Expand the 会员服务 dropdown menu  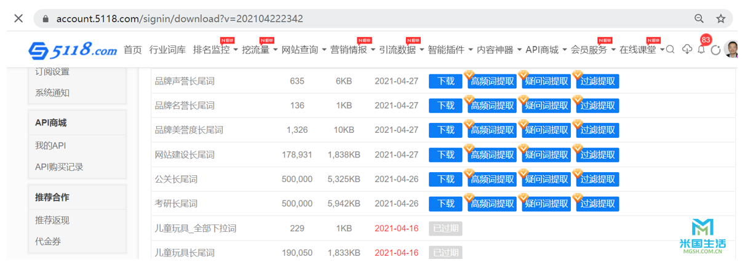pyautogui.click(x=593, y=50)
